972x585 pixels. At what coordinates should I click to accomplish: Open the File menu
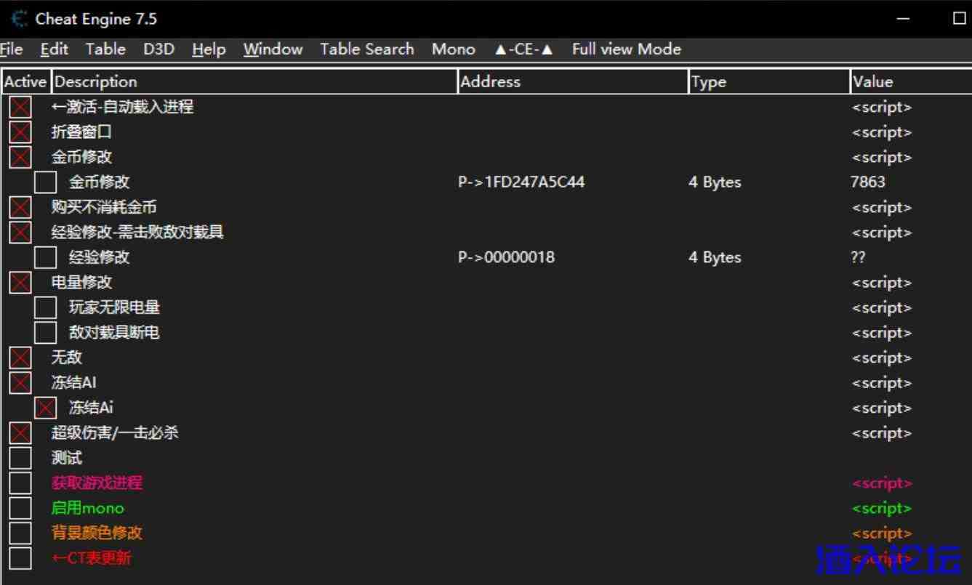[x=11, y=49]
